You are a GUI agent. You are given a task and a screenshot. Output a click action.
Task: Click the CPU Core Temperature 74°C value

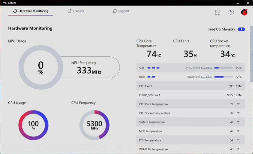[154, 54]
